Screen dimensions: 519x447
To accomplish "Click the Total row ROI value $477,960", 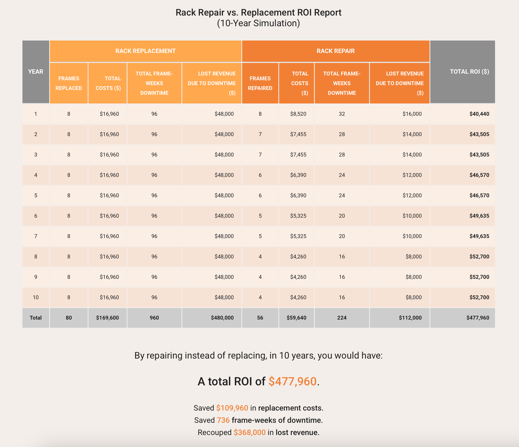I will [x=477, y=318].
